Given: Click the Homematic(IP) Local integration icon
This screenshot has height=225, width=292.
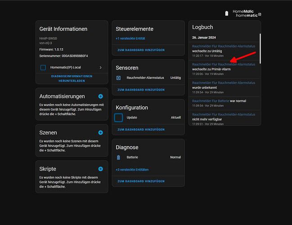Looking at the screenshot, I should [x=43, y=68].
